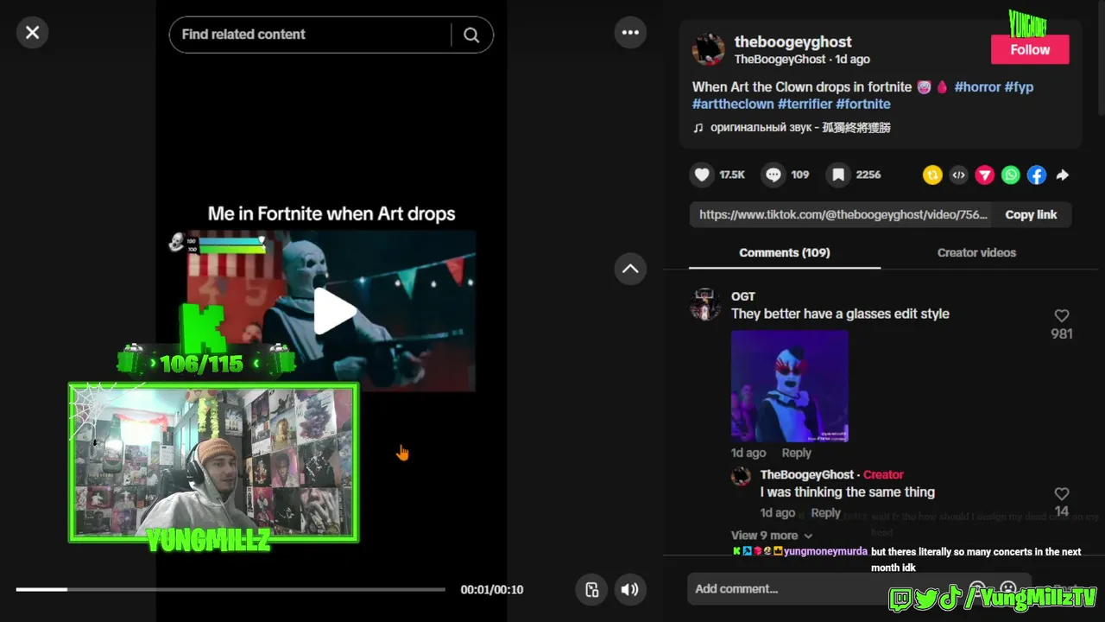This screenshot has height=622, width=1105.
Task: Focus the Find related content search box
Action: 311,35
